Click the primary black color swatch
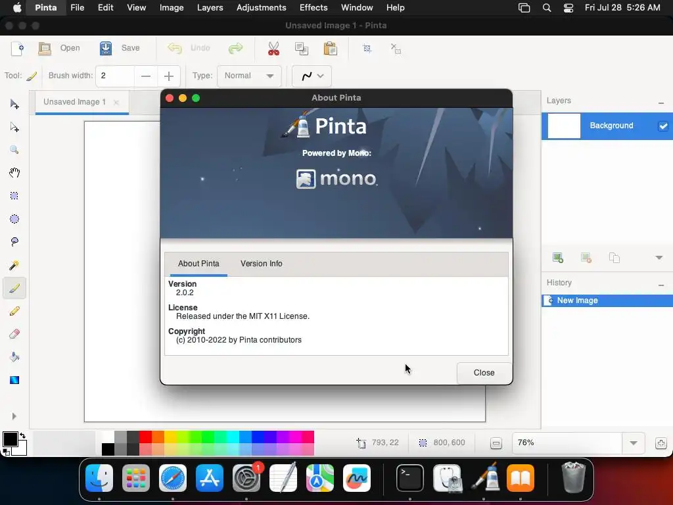 pos(9,439)
